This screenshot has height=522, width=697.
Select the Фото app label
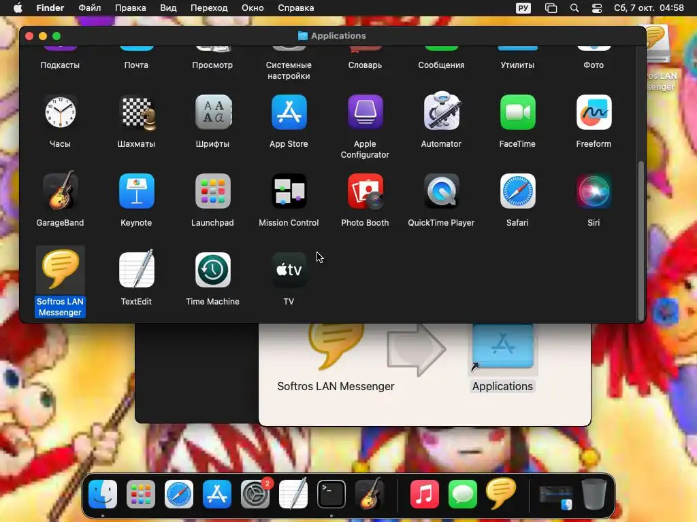[594, 65]
